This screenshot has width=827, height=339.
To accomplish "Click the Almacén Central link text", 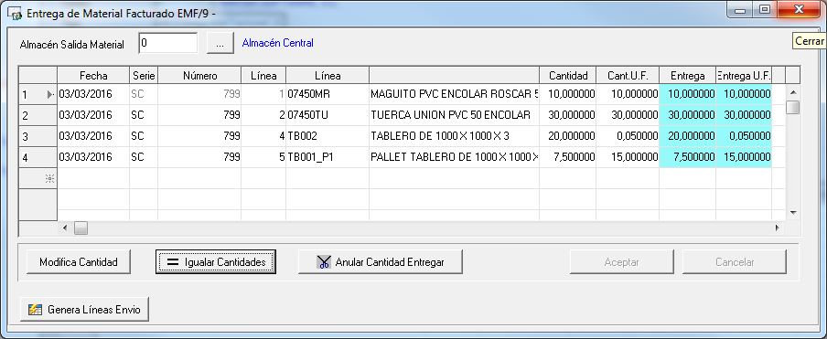I will pyautogui.click(x=277, y=43).
